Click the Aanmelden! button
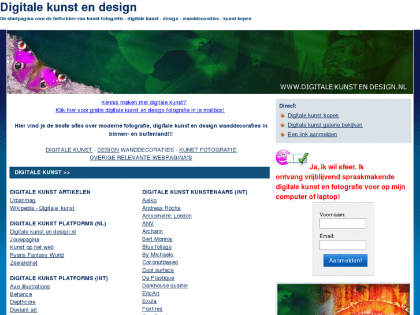Screen dimensions: 420x315 [345, 260]
